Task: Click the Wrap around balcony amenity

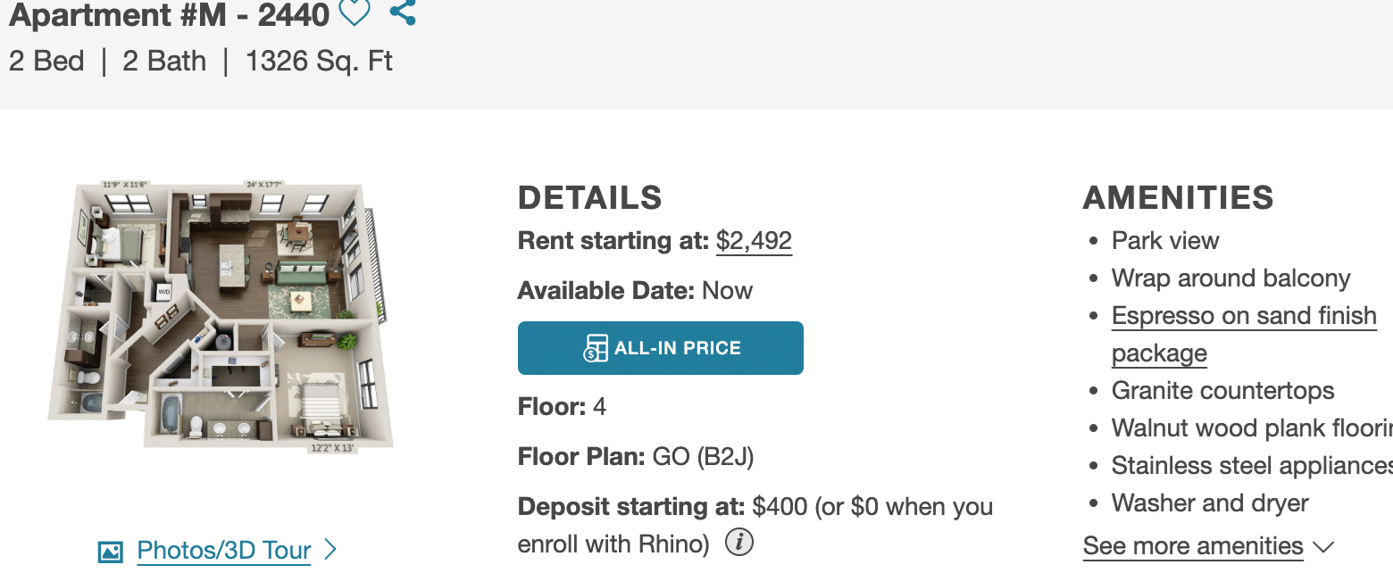Action: point(1230,278)
